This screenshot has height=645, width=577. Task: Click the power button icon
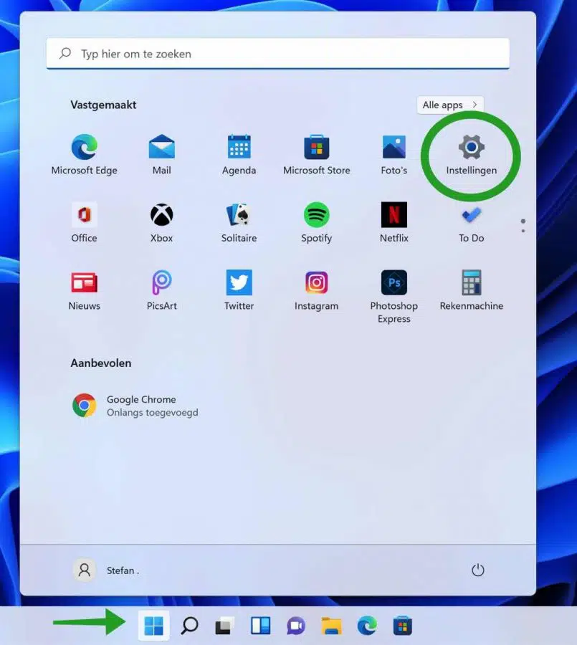tap(478, 570)
